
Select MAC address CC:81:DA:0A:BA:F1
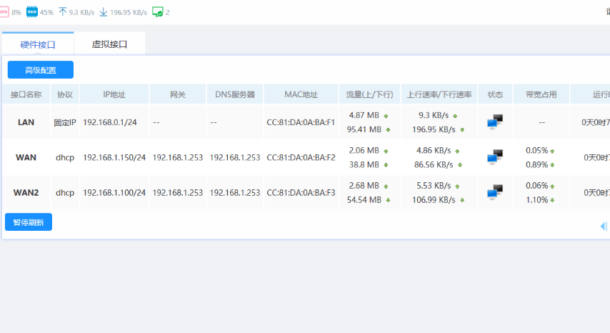(301, 122)
